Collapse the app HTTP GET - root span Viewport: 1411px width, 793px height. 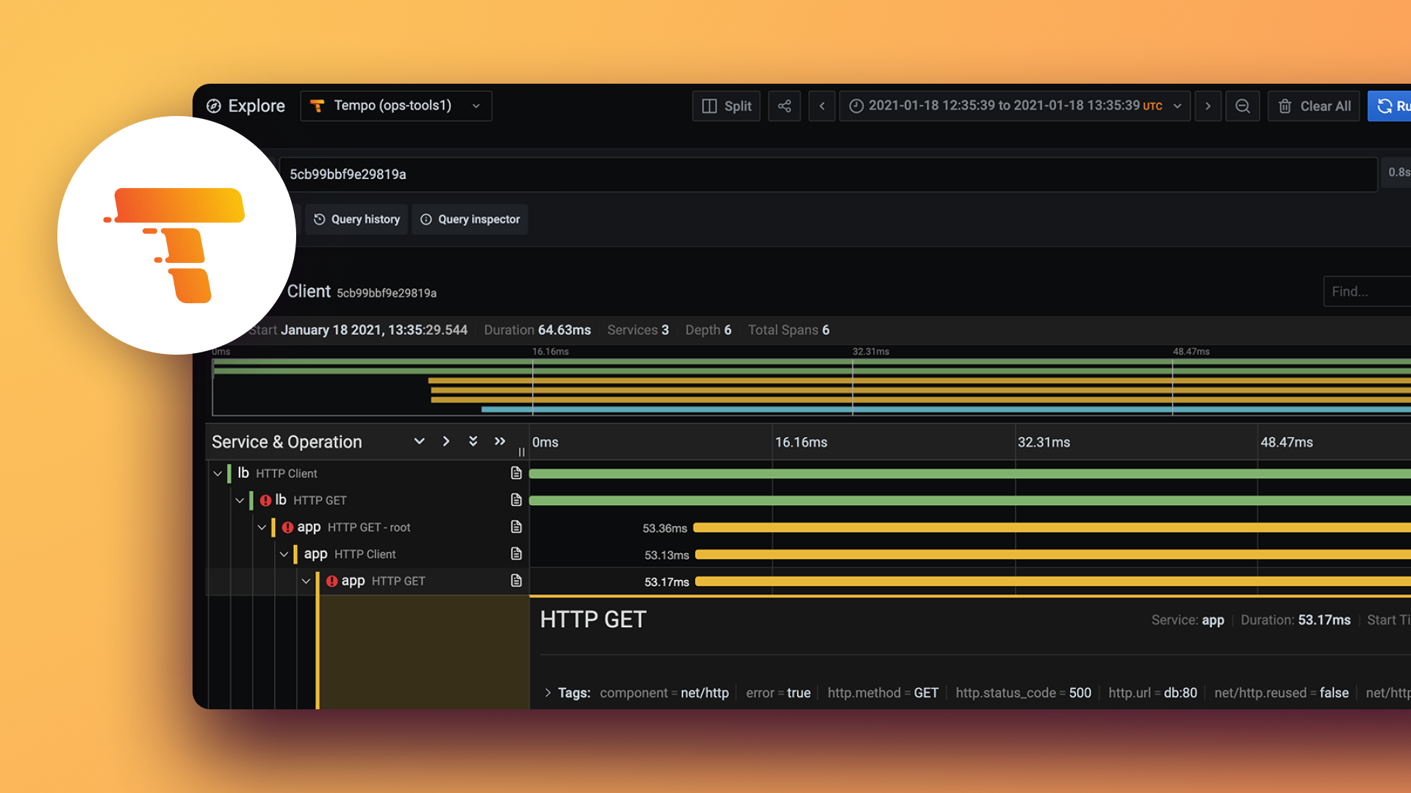262,527
